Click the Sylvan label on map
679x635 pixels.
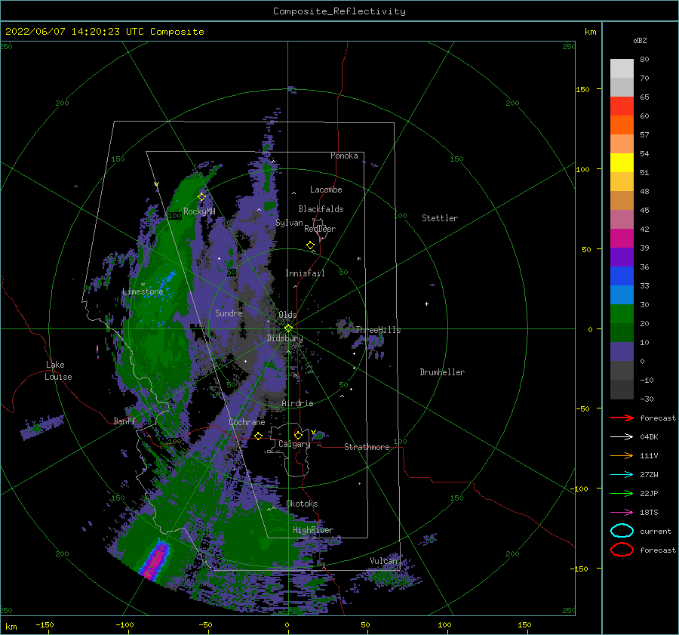point(289,223)
